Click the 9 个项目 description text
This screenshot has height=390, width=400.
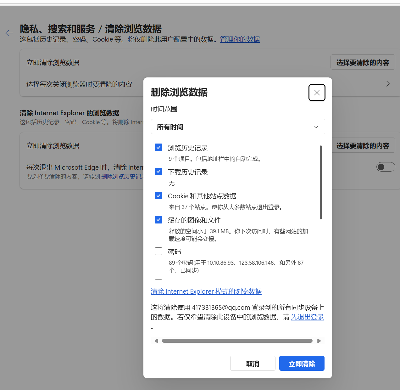click(215, 159)
